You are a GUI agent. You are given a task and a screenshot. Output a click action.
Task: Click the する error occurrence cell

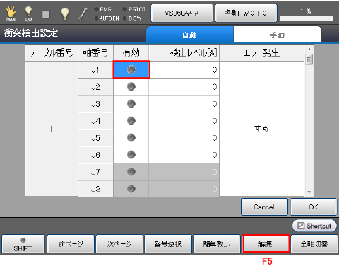tap(261, 129)
